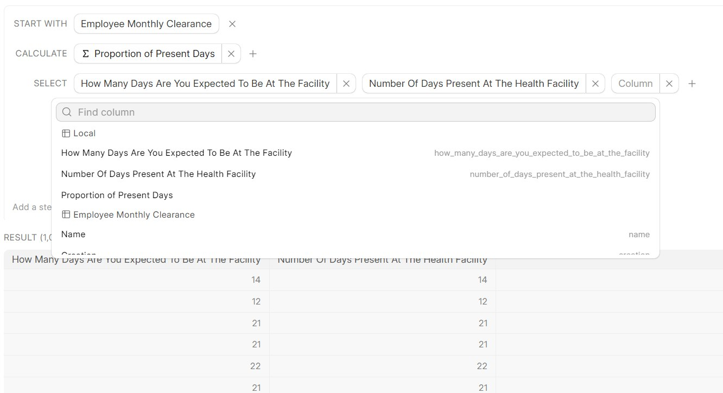723x393 pixels.
Task: Select Proportion of Present Days from the list
Action: (117, 195)
